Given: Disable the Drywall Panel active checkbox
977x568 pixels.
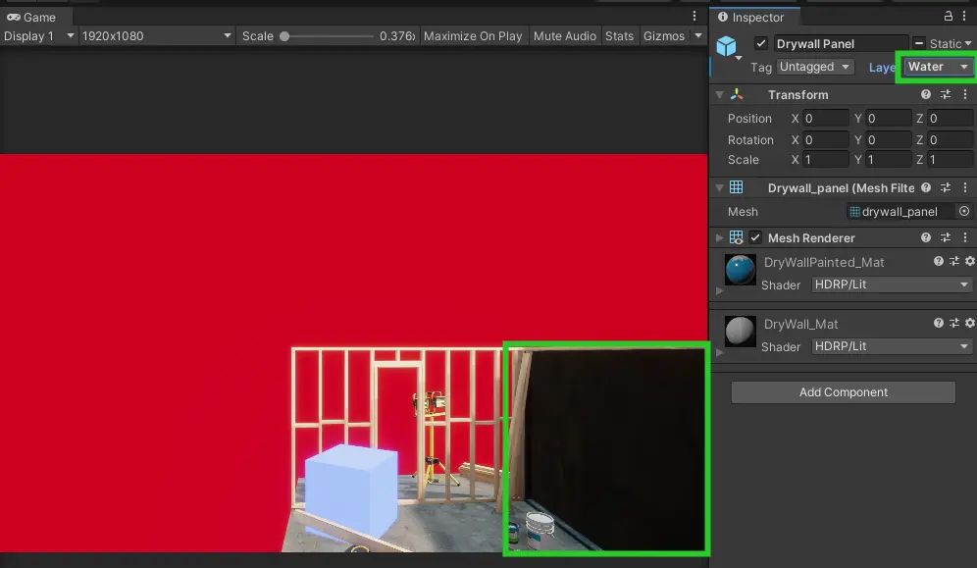Looking at the screenshot, I should pyautogui.click(x=761, y=43).
